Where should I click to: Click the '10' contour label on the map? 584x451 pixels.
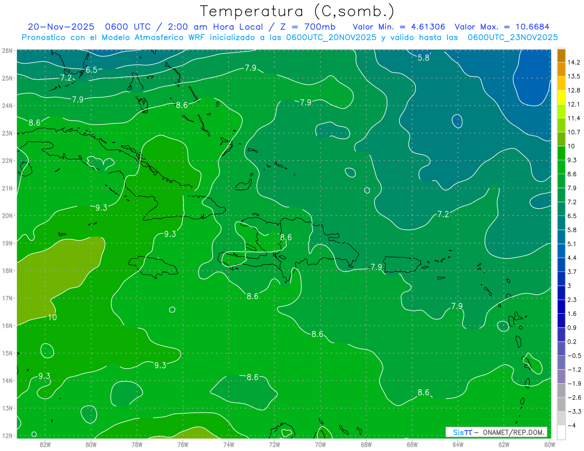[x=52, y=317]
